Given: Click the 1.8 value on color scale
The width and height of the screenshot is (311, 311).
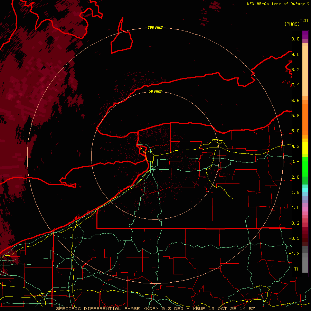Looking at the screenshot, I should point(295,192).
